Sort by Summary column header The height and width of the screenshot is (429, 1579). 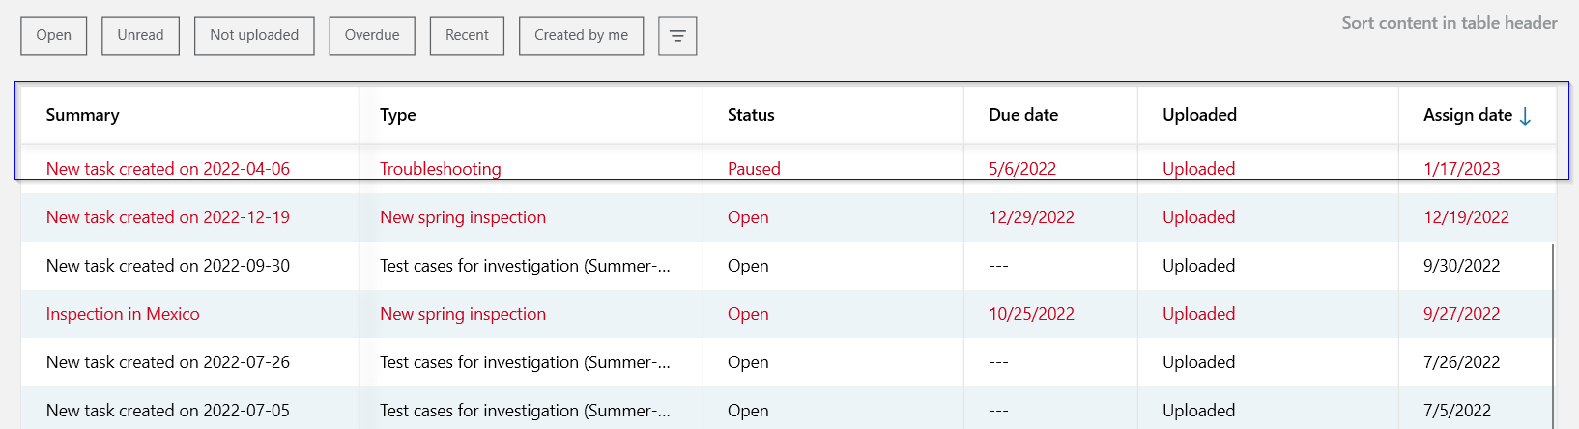pyautogui.click(x=83, y=115)
